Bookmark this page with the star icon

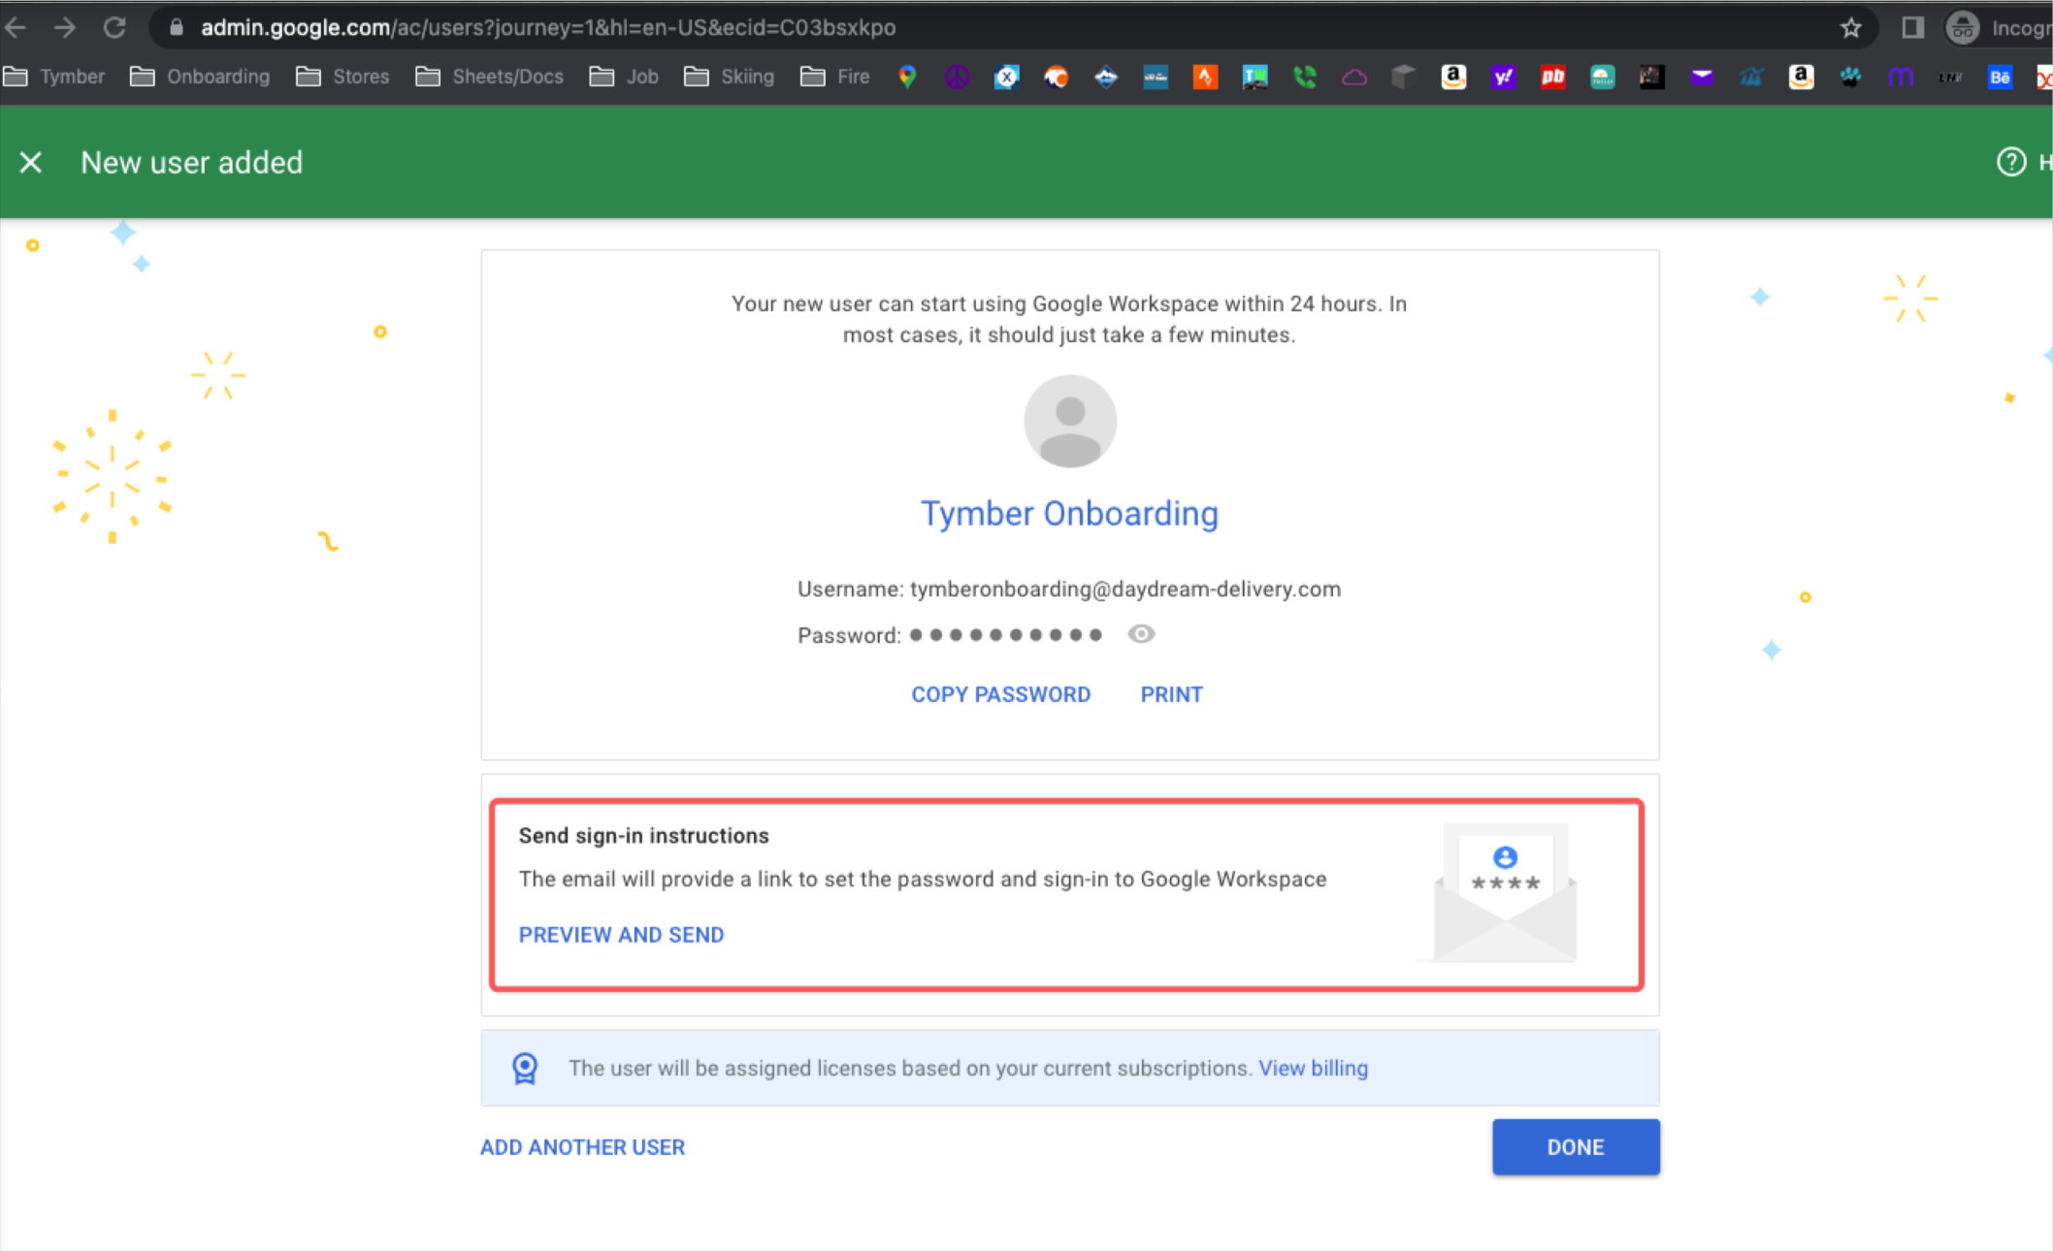pyautogui.click(x=1852, y=27)
